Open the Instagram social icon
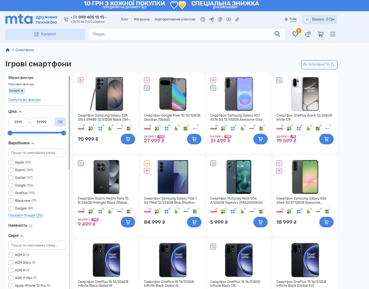 point(203,19)
